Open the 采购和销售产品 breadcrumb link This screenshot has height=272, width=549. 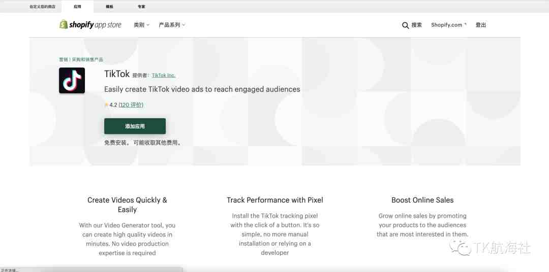coord(87,59)
